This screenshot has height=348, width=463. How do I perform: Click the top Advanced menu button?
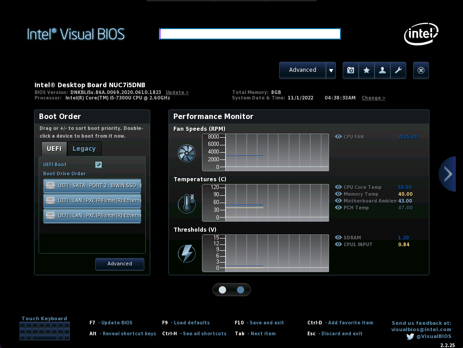click(x=303, y=70)
